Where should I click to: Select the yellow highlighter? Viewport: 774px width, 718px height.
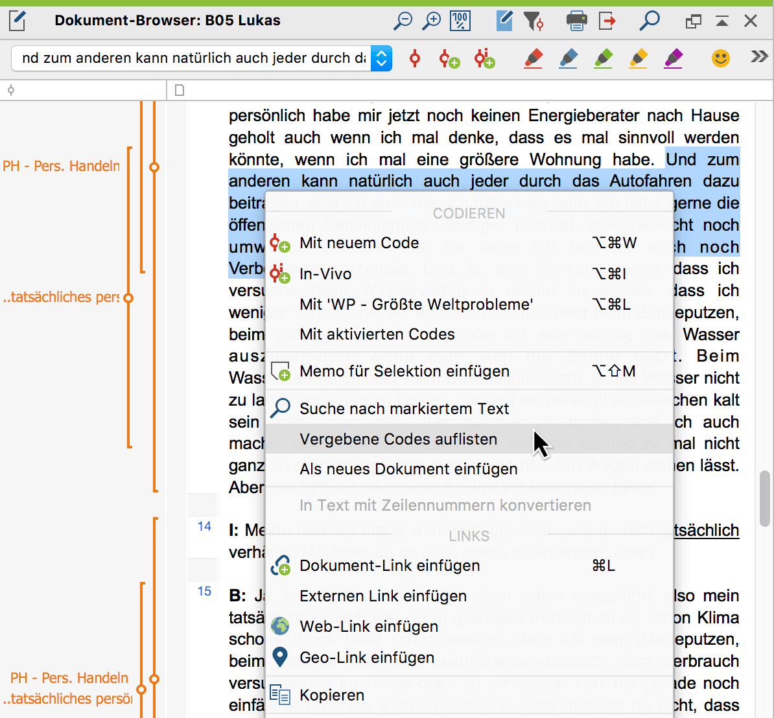[x=639, y=58]
